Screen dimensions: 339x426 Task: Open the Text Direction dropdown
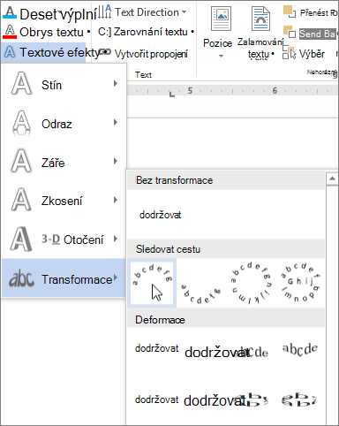point(142,12)
